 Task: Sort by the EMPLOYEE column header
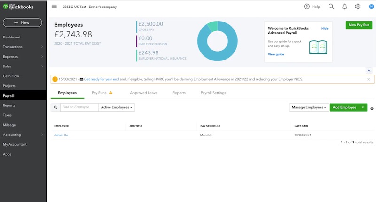[62, 126]
